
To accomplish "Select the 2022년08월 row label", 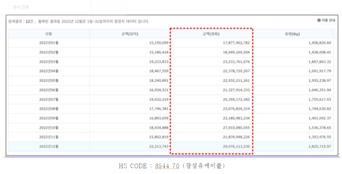I will tap(49, 109).
